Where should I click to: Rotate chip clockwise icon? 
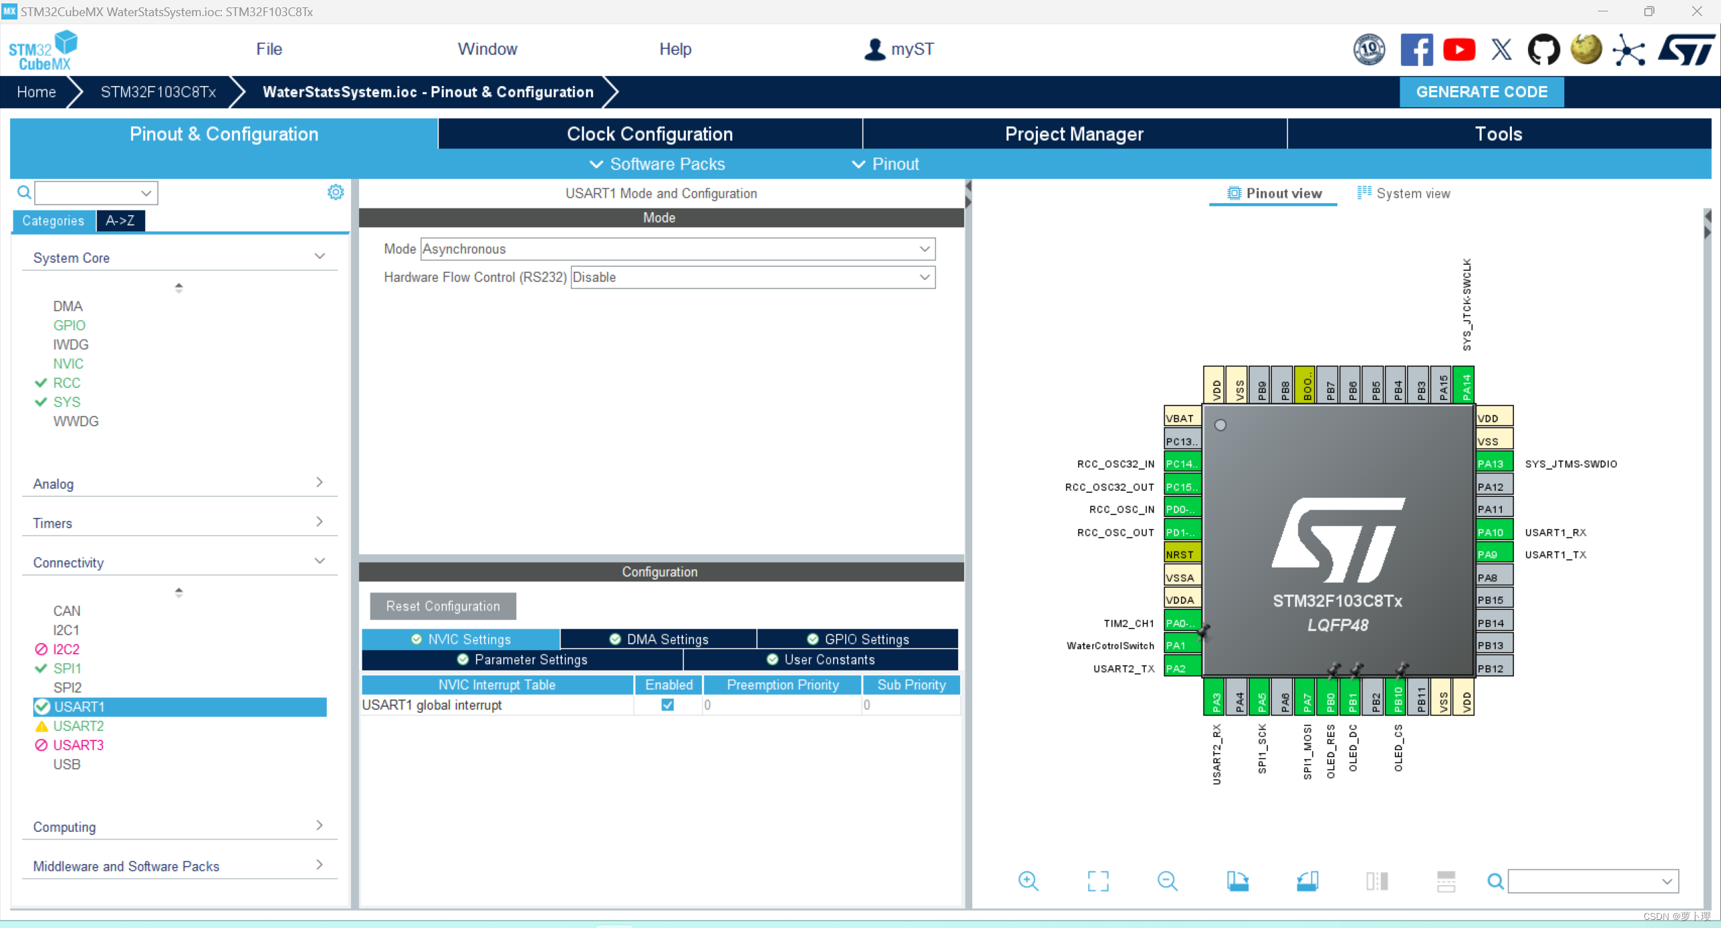[1238, 880]
